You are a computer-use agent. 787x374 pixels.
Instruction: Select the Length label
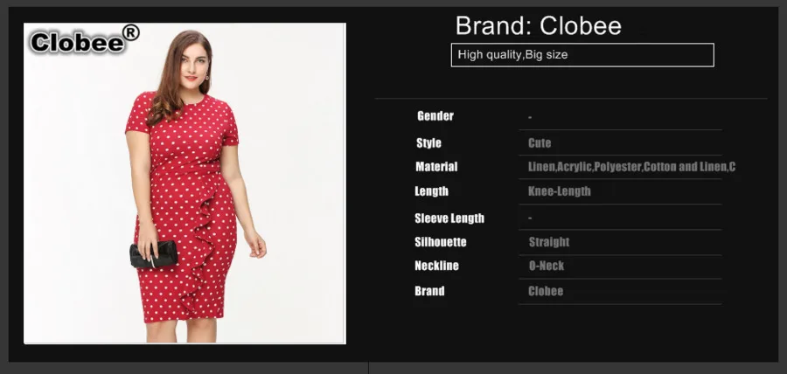click(x=431, y=191)
